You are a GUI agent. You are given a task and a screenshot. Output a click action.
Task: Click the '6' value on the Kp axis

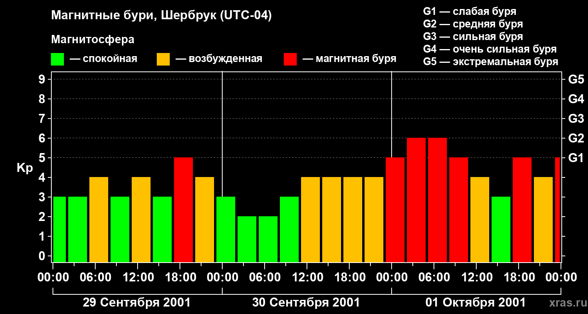(42, 139)
